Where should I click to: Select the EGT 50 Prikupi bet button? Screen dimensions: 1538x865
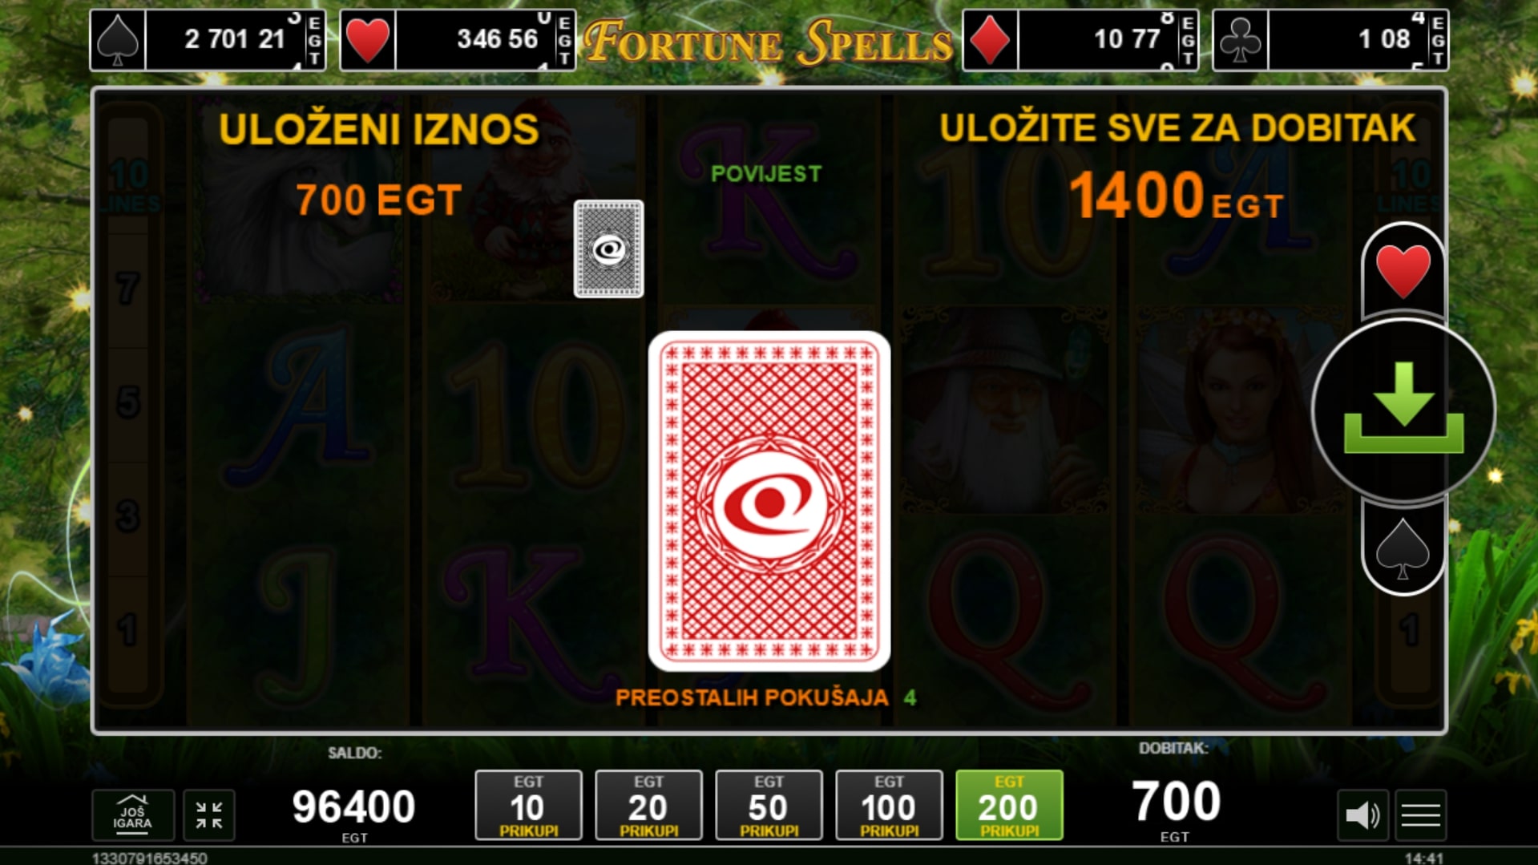(x=769, y=805)
